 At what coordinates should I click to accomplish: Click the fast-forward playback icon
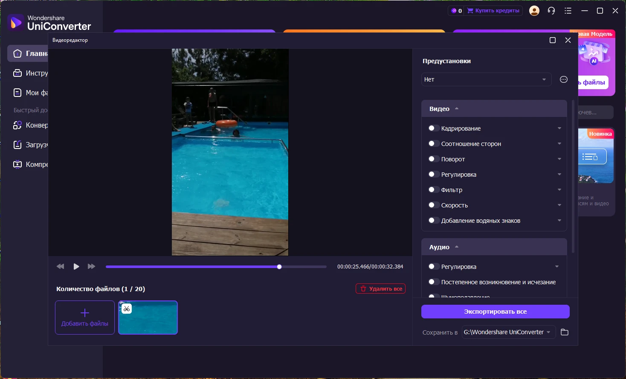tap(91, 266)
